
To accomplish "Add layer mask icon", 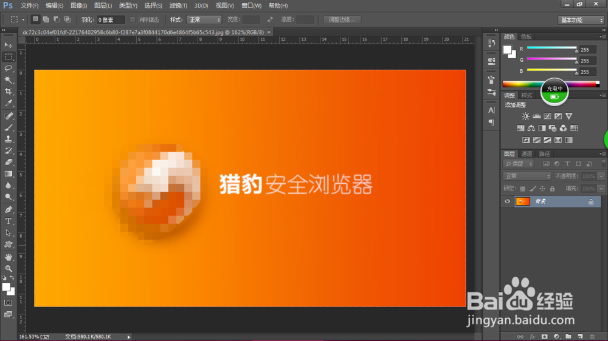I will point(544,336).
